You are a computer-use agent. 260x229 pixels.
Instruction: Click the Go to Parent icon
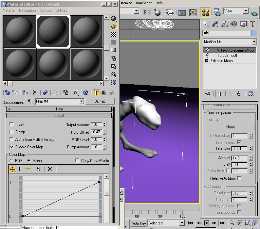(104, 93)
